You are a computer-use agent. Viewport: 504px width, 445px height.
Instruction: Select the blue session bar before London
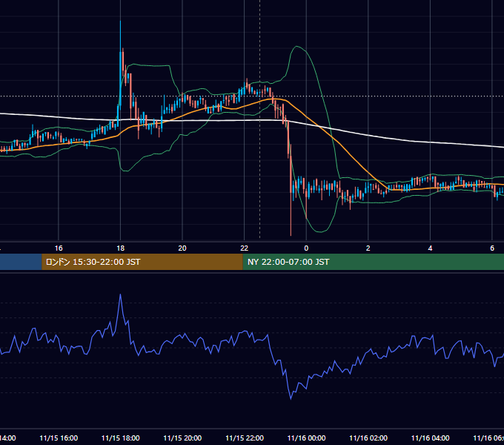21,262
